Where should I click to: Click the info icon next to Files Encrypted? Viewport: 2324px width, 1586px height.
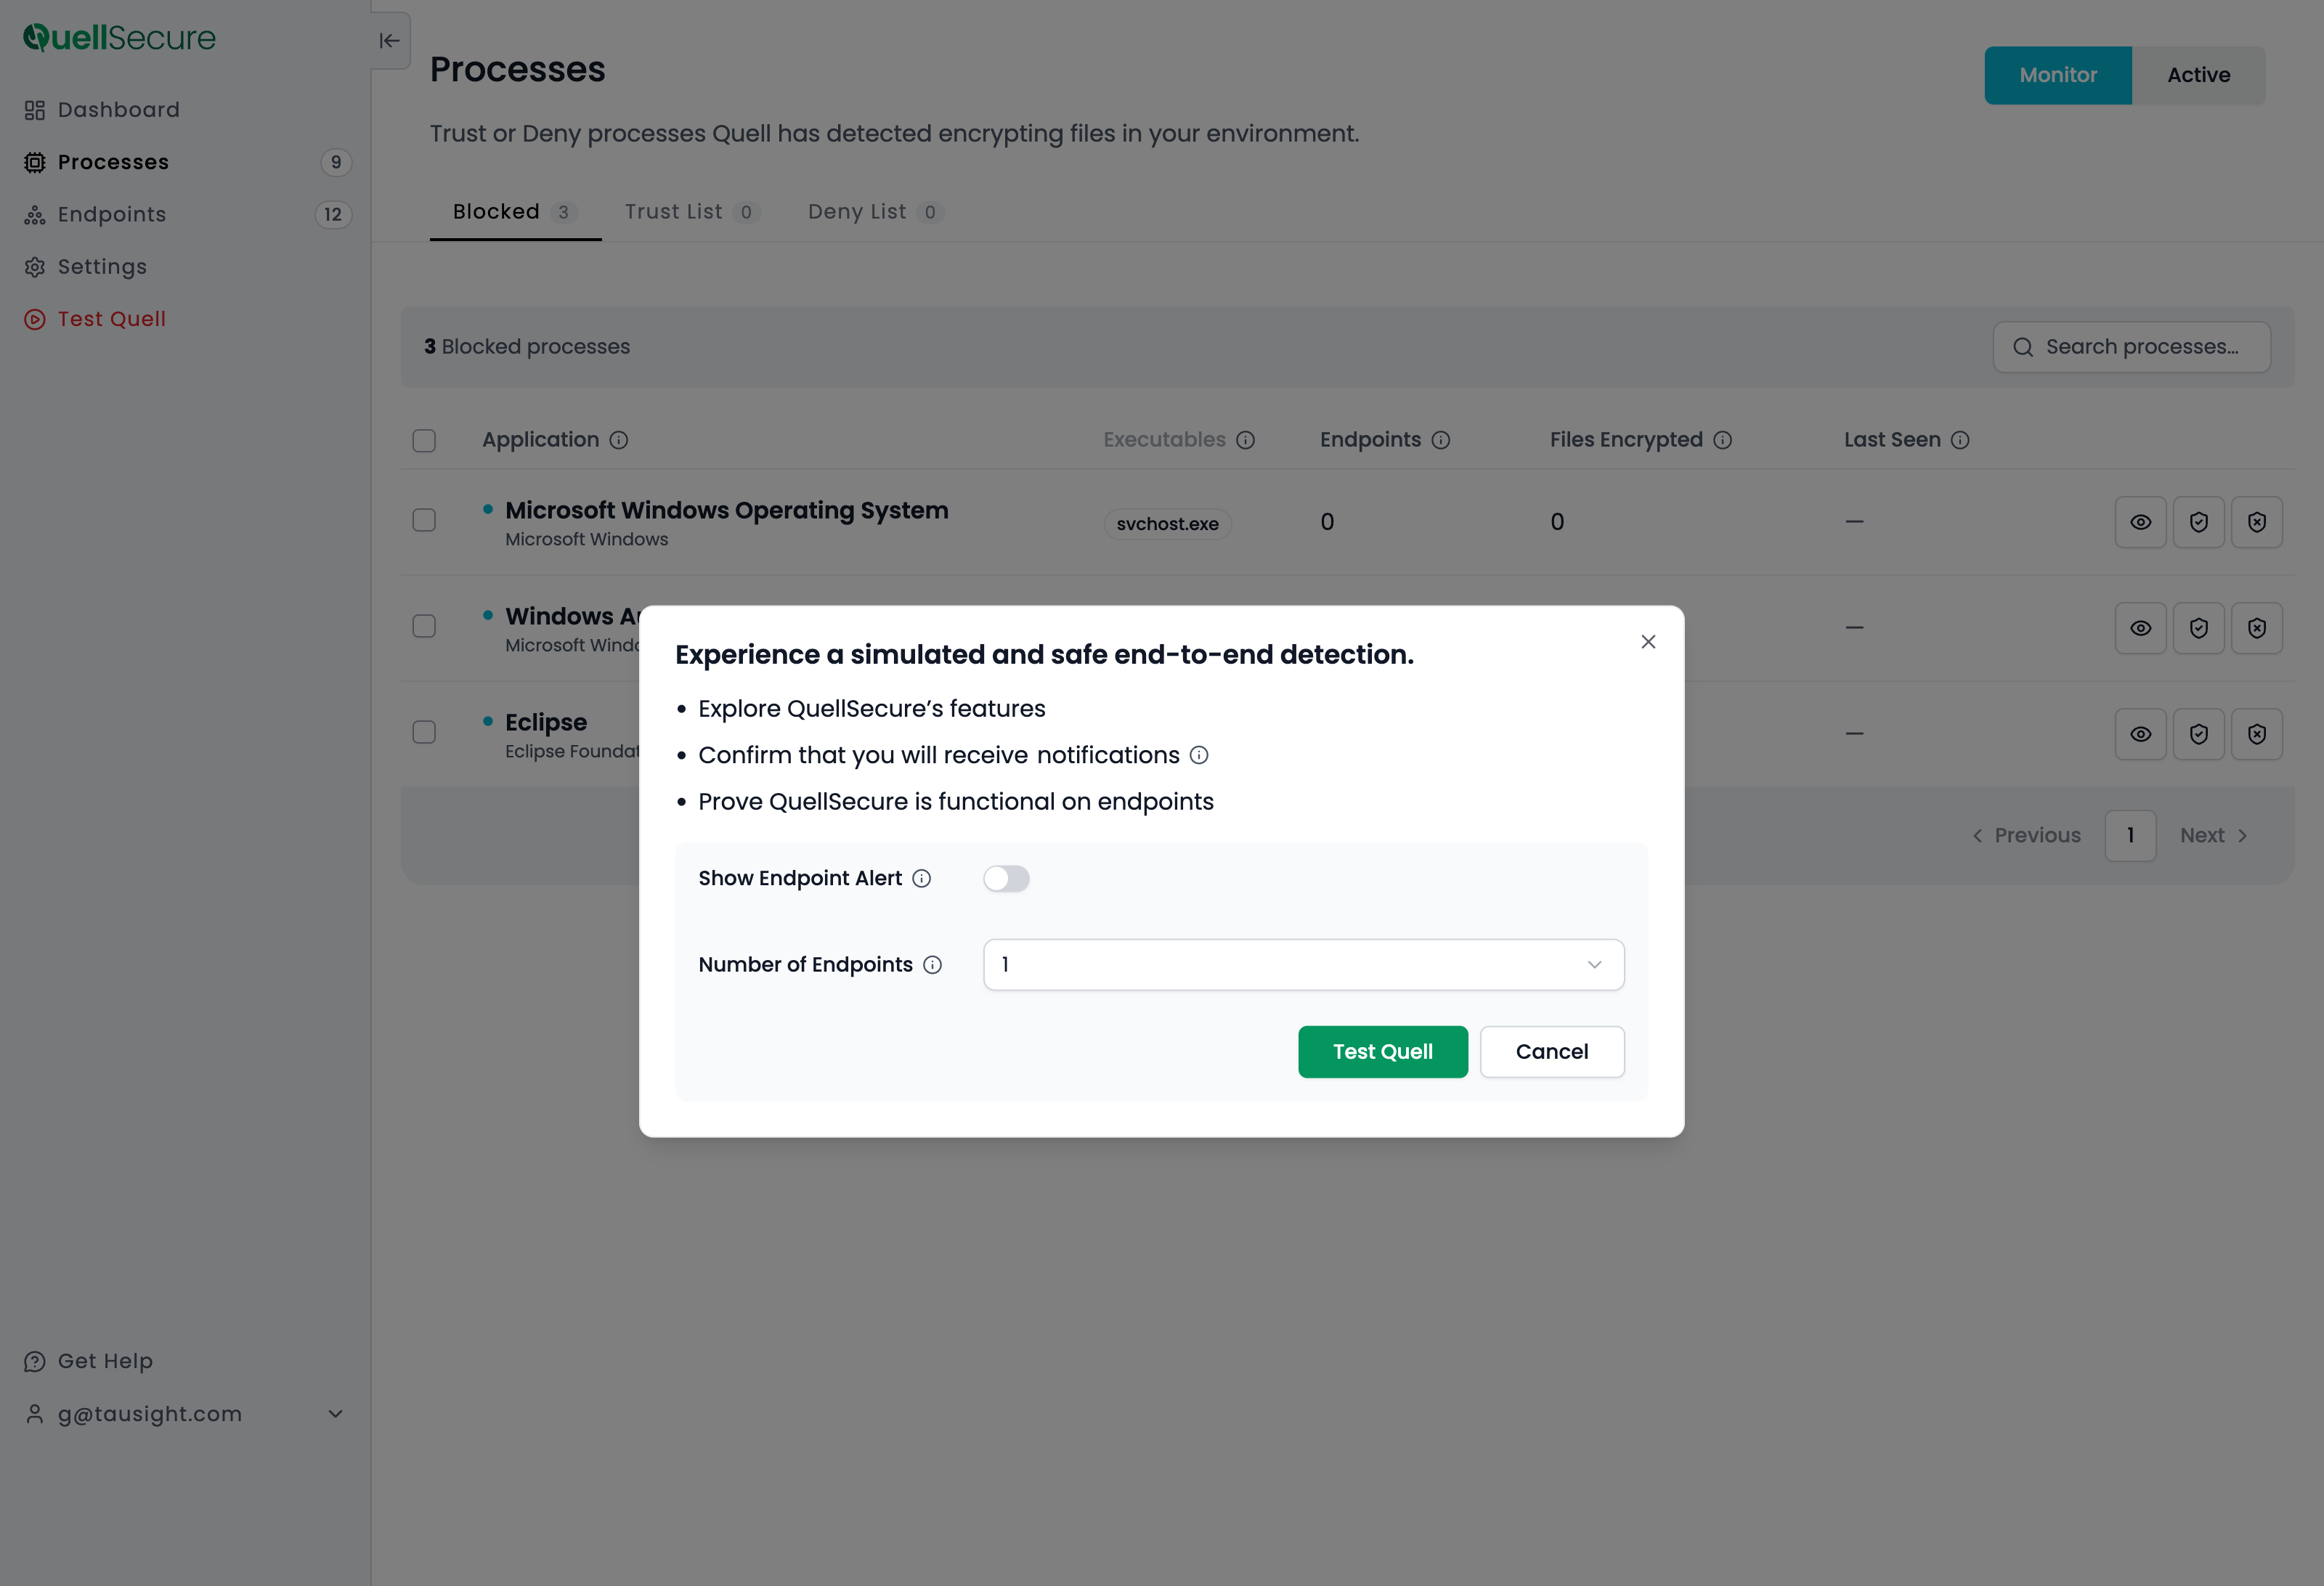pyautogui.click(x=1722, y=440)
